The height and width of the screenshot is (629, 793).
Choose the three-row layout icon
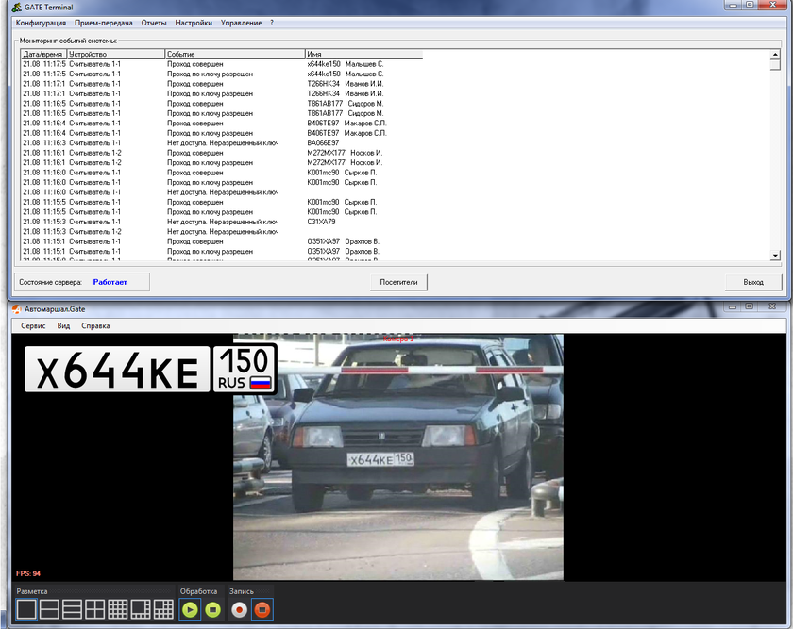click(x=72, y=609)
